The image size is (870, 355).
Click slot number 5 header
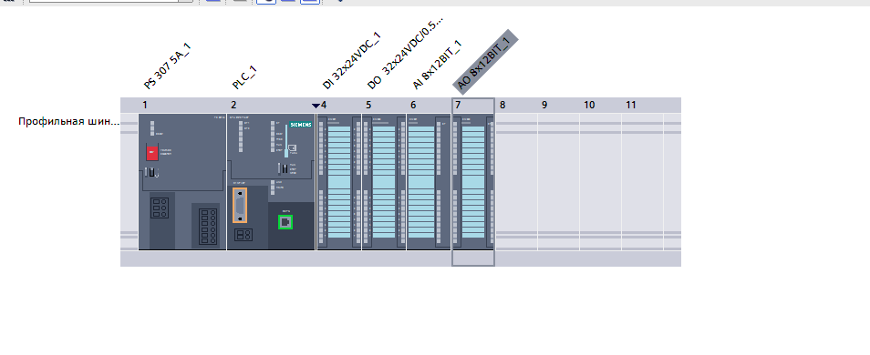click(368, 105)
